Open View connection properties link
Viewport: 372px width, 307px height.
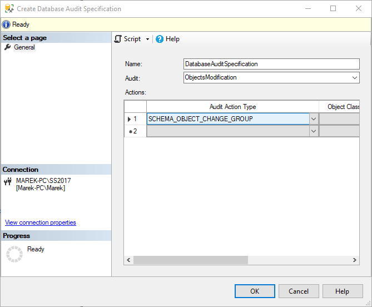41,222
